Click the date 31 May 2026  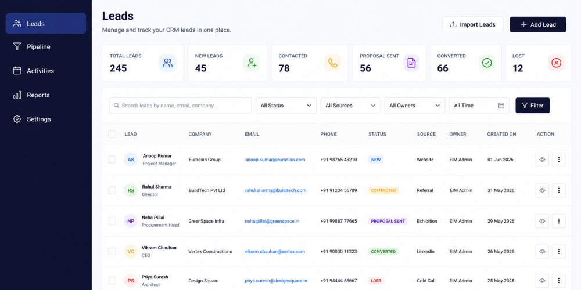[x=501, y=190]
